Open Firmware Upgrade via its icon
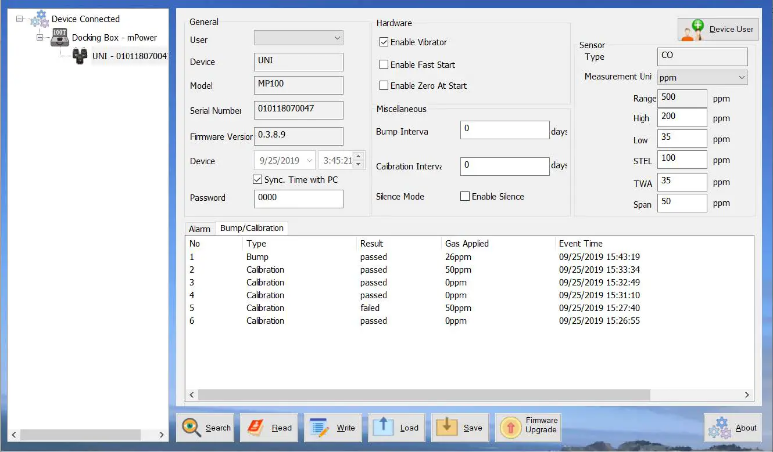Image resolution: width=773 pixels, height=452 pixels. pos(511,428)
